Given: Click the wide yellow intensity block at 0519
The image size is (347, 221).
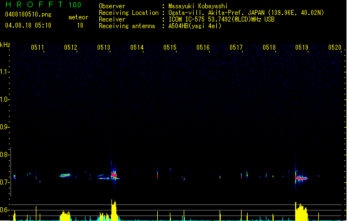Looking at the screenshot, I should click(301, 212).
